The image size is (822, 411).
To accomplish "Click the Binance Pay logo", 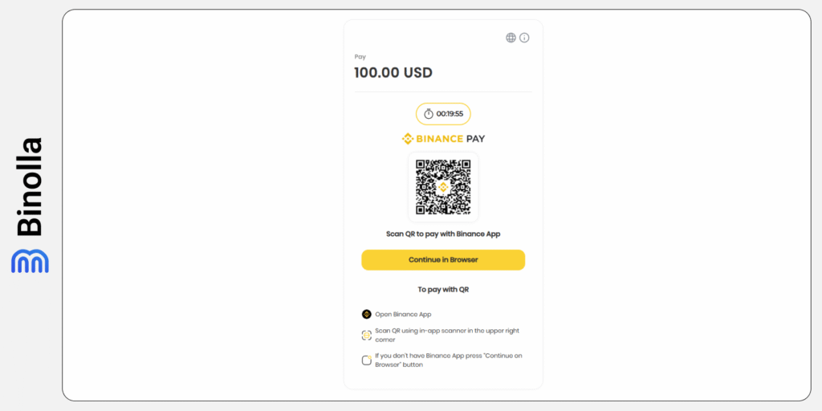I will coord(443,139).
